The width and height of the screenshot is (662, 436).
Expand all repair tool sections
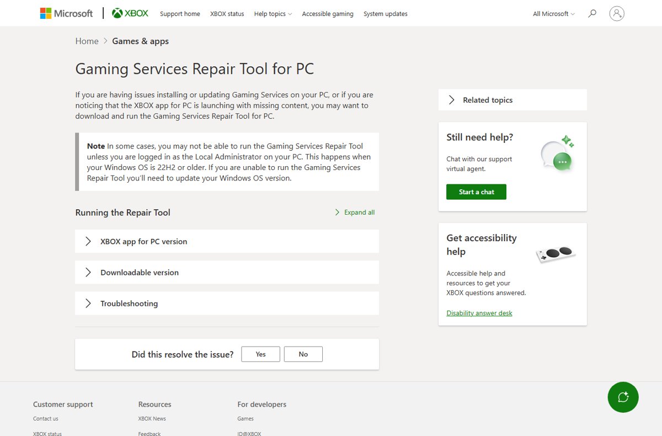coord(355,212)
